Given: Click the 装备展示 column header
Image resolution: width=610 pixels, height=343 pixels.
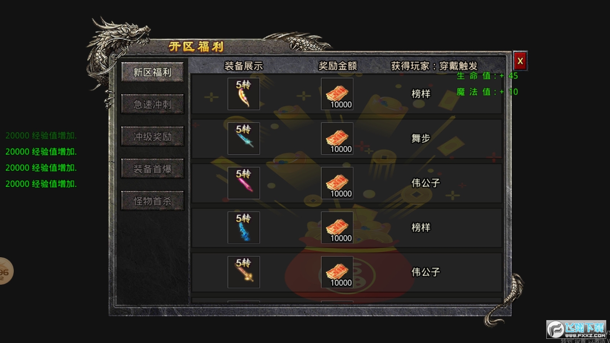Looking at the screenshot, I should coord(244,66).
